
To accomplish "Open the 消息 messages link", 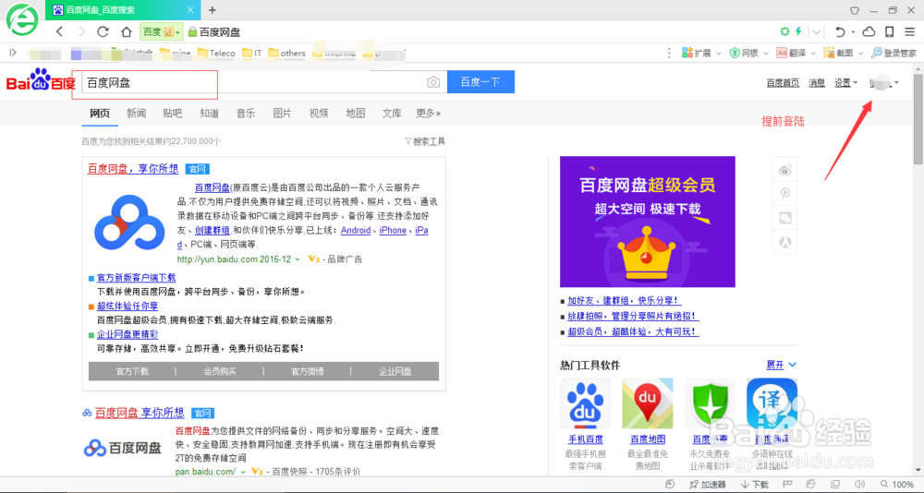I will tap(817, 83).
